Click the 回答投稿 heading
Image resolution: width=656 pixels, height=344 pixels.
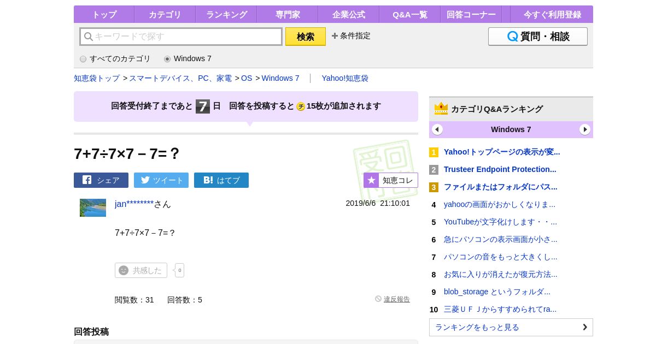tap(91, 331)
